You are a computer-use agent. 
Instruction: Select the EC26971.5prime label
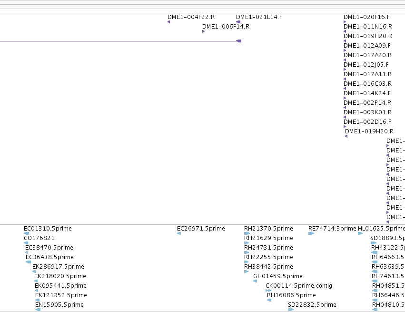(x=201, y=229)
